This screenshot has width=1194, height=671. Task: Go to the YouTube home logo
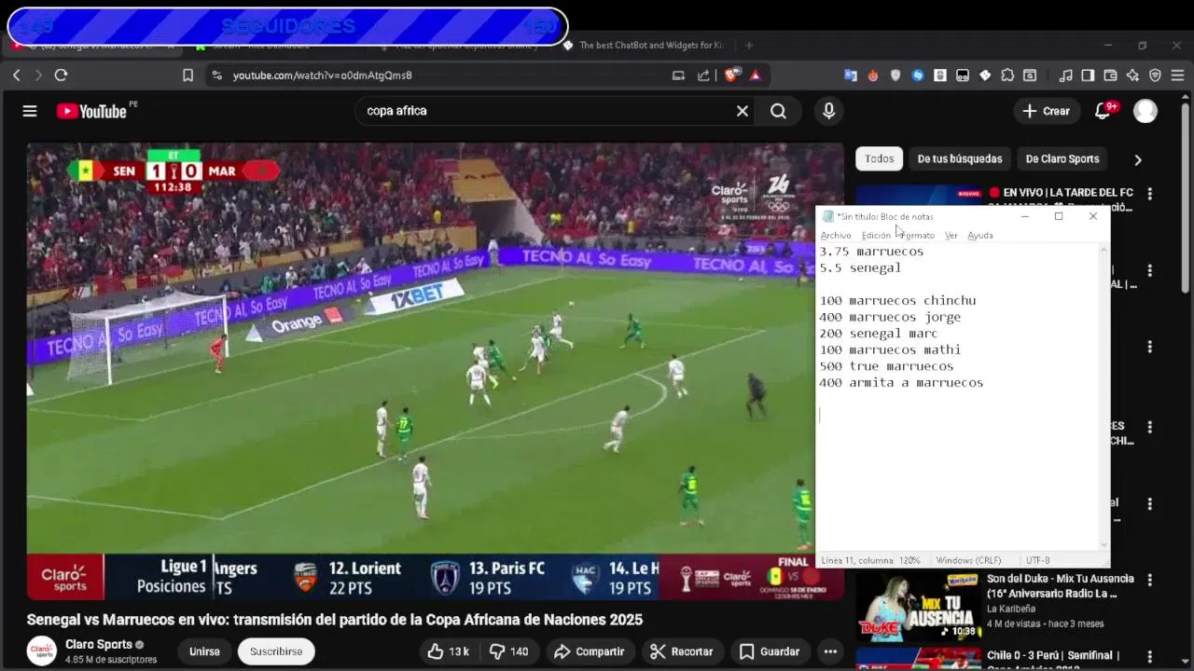tap(91, 111)
